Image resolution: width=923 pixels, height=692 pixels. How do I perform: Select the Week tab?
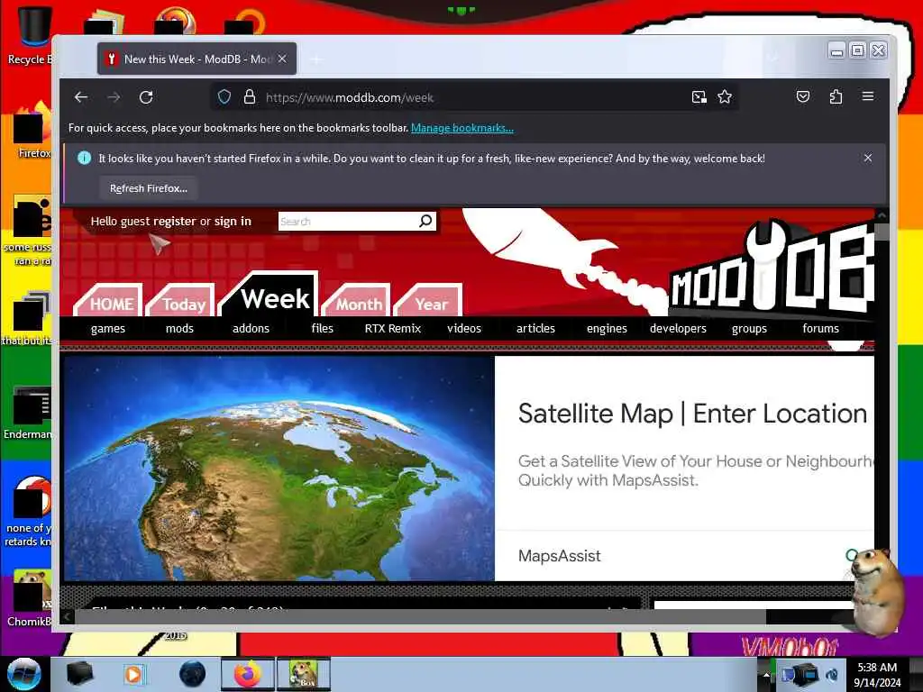tap(270, 296)
